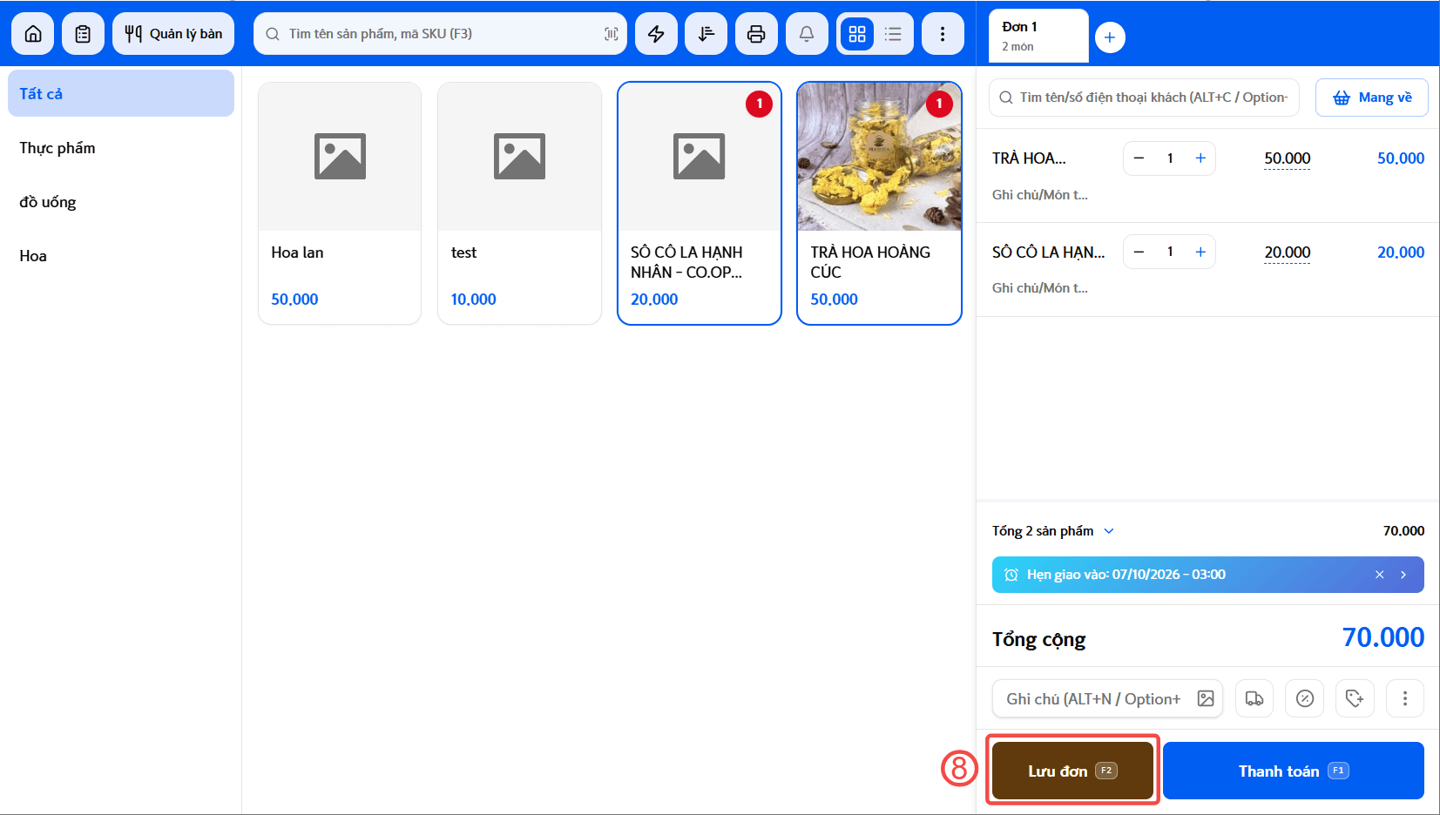Viewport: 1440px width, 815px height.
Task: Click the add tag icon
Action: pos(1355,698)
